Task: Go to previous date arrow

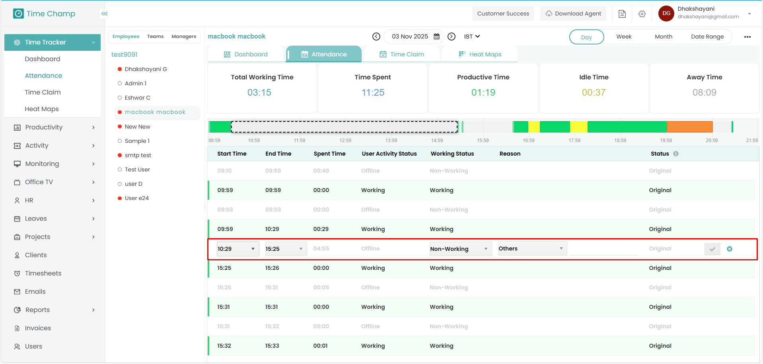Action: [376, 37]
